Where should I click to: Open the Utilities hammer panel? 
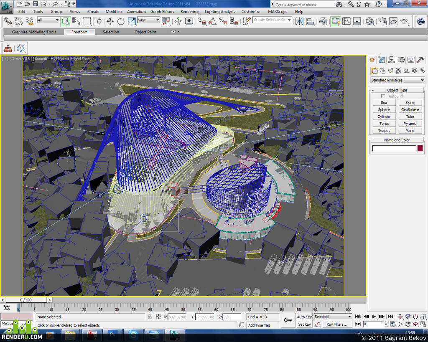(x=420, y=60)
